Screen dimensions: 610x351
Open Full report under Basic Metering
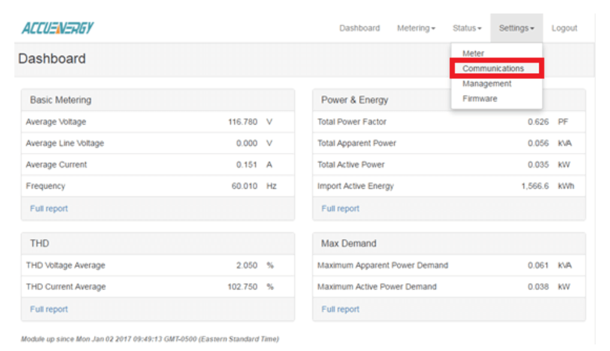49,208
